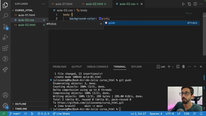Click the GitHub repository URL in terminal
This screenshot has height=116, width=206.
(90, 103)
